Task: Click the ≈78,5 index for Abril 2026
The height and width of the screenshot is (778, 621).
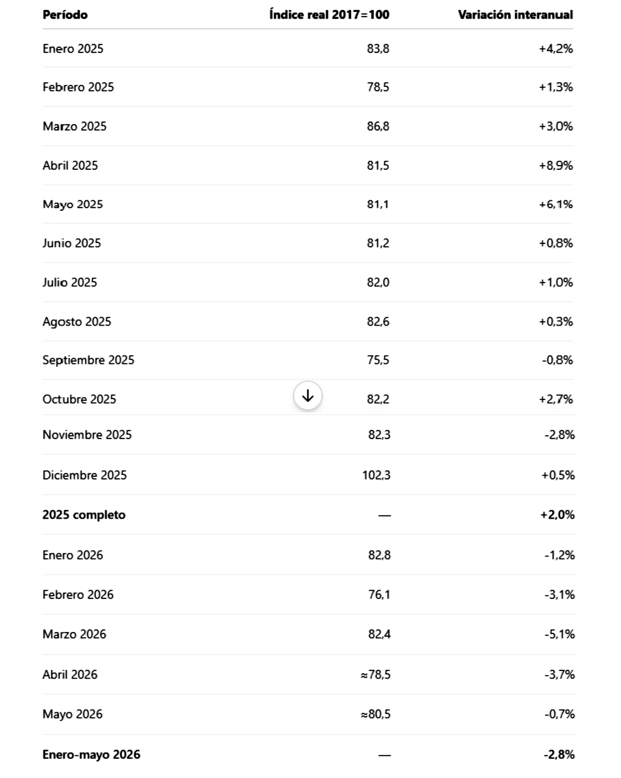Action: point(376,675)
